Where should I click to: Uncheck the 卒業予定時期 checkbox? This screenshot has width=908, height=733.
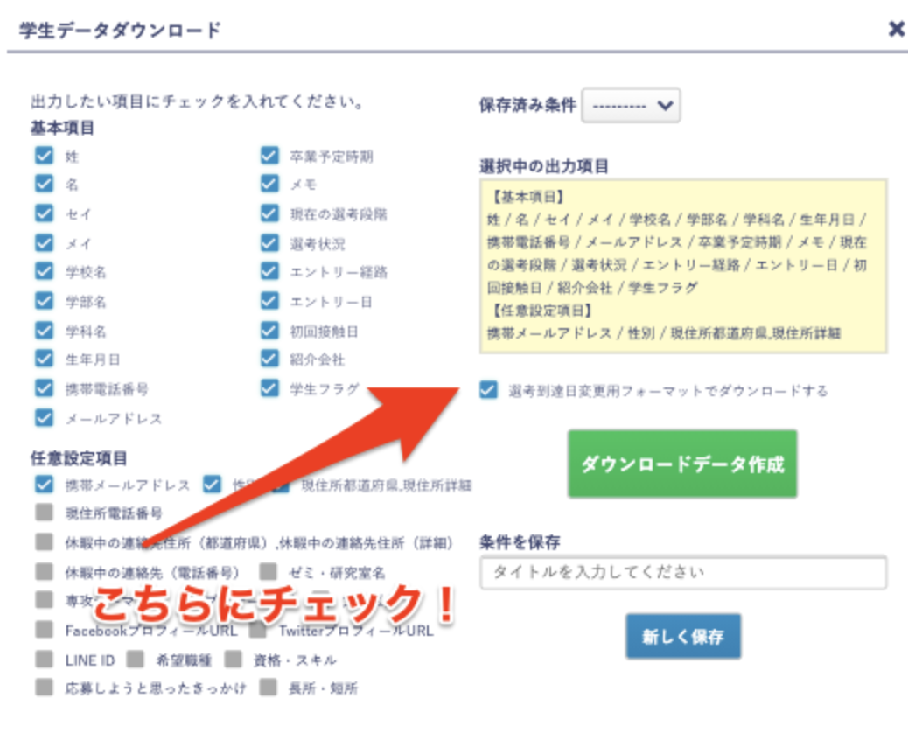(x=269, y=157)
